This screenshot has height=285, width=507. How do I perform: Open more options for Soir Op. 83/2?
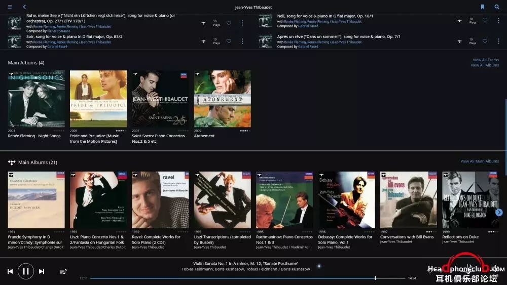click(x=242, y=41)
